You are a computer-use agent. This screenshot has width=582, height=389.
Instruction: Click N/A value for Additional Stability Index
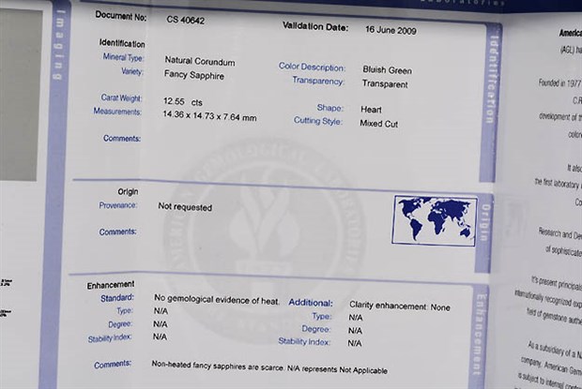click(x=355, y=343)
